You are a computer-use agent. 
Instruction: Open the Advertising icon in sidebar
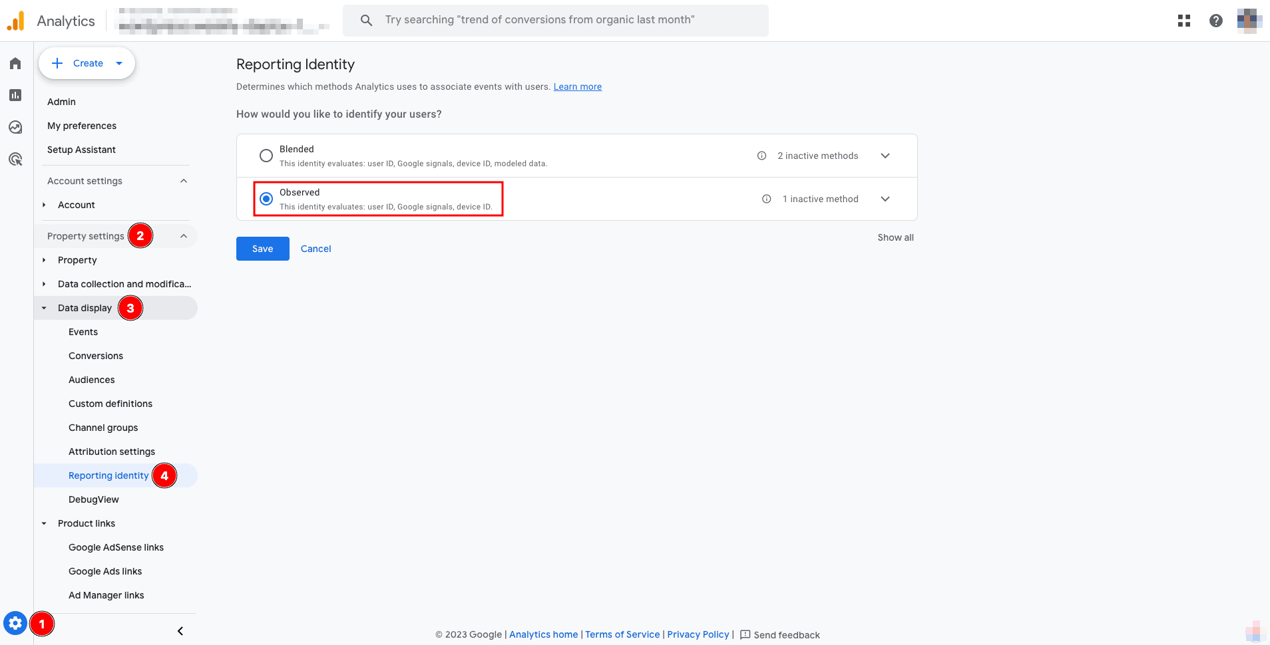(x=15, y=159)
